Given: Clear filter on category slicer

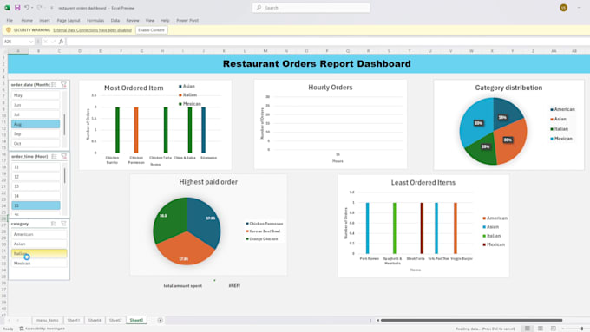Looking at the screenshot, I should click(x=63, y=224).
